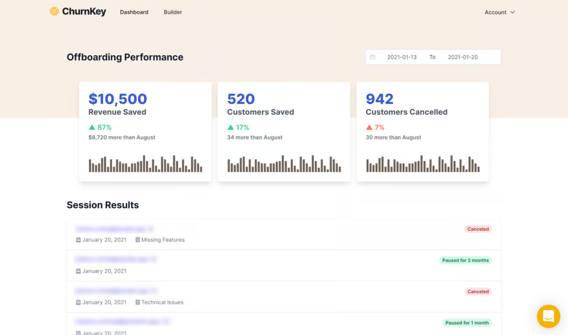Click the Paused for 2 months badge
Viewport: 568px width, 335px height.
(465, 260)
